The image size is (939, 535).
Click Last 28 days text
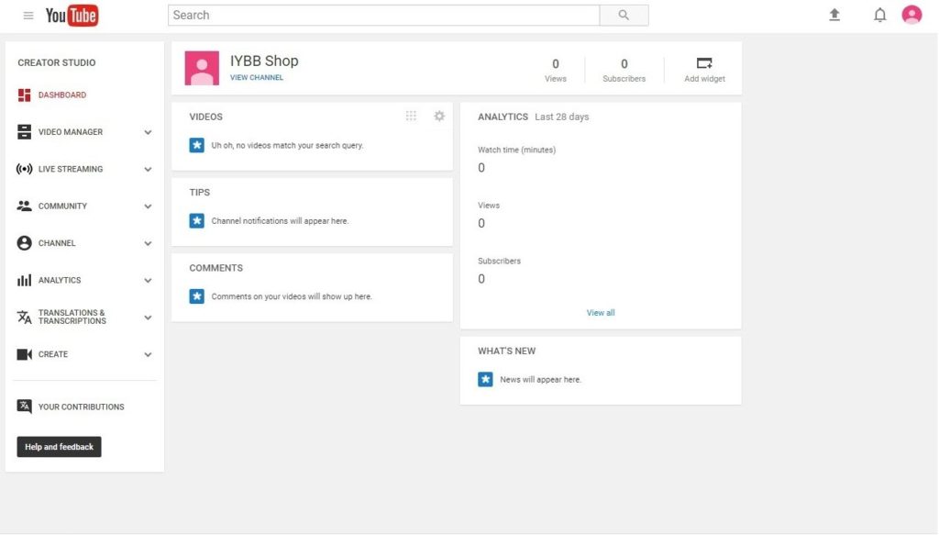tap(562, 117)
